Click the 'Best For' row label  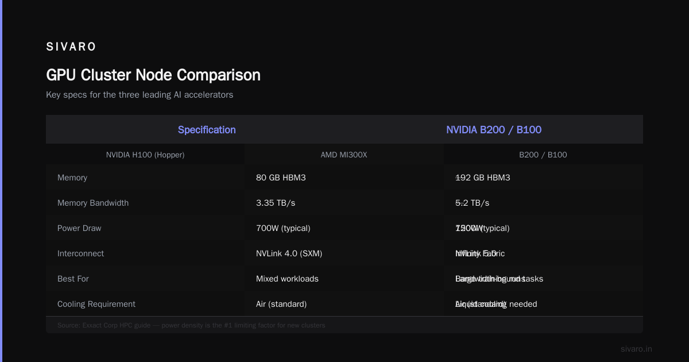73,279
